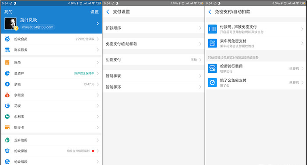Tap the 13.47 元 balance value
The width and height of the screenshot is (308, 165).
(x=89, y=84)
